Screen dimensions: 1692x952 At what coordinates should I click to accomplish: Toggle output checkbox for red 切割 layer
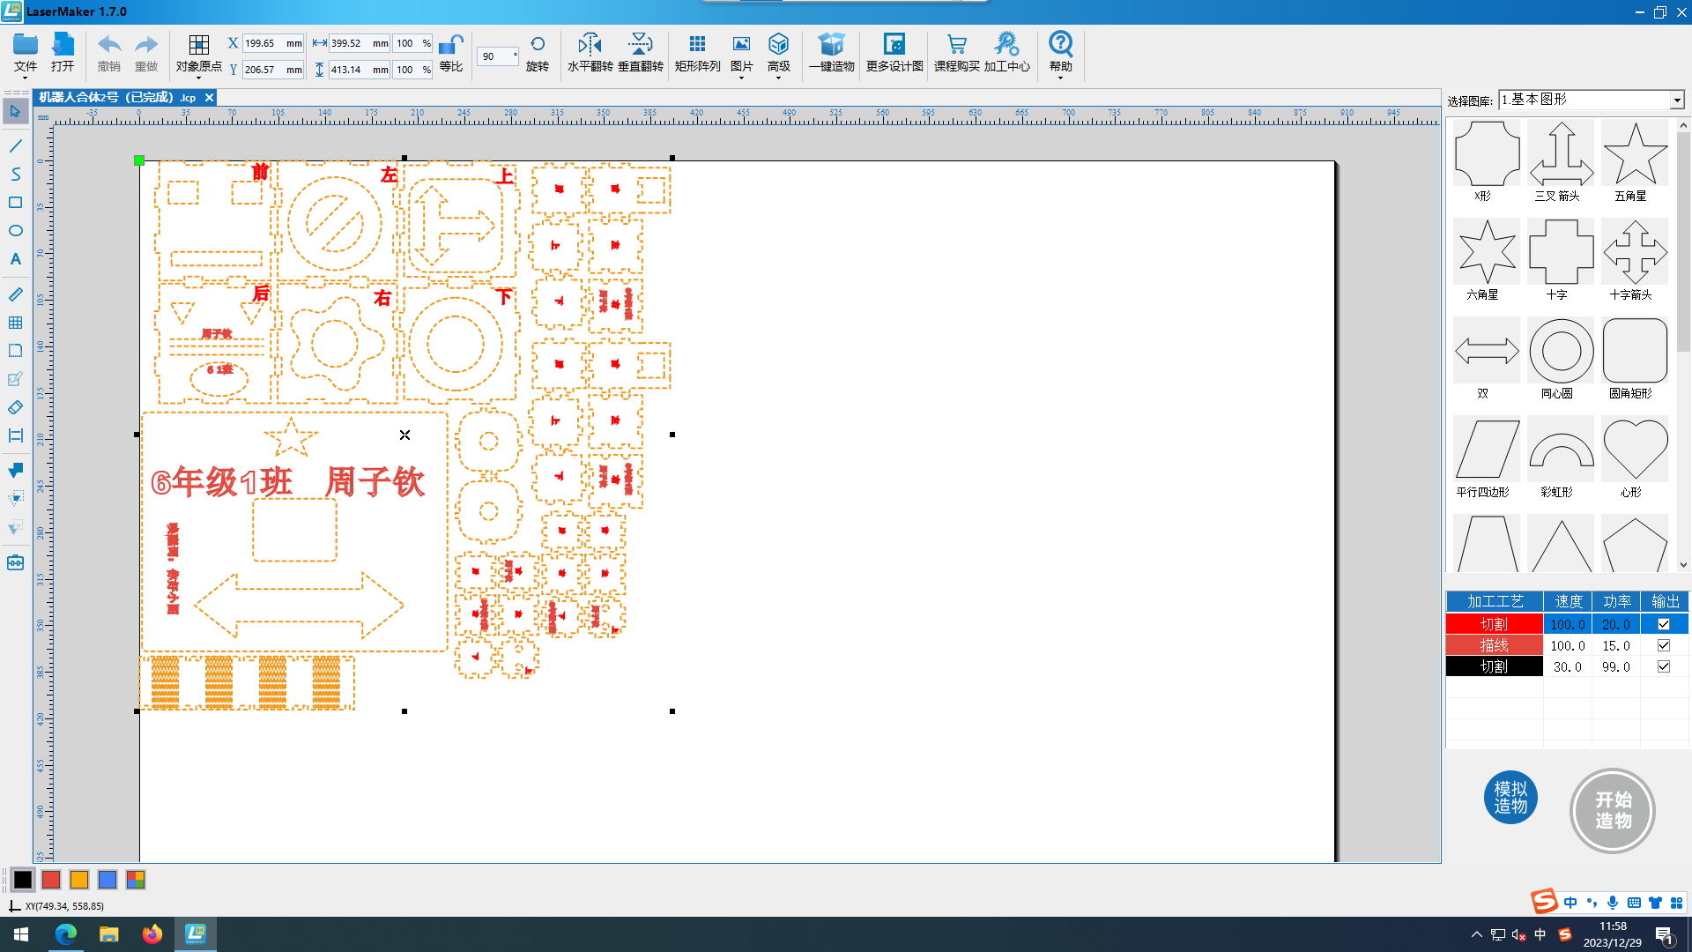coord(1664,624)
